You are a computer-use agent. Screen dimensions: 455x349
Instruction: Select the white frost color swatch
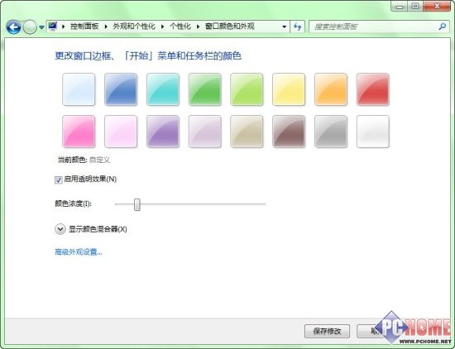point(373,131)
